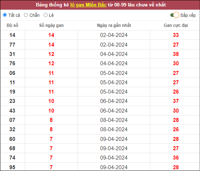Select the row for number 06

point(100,73)
